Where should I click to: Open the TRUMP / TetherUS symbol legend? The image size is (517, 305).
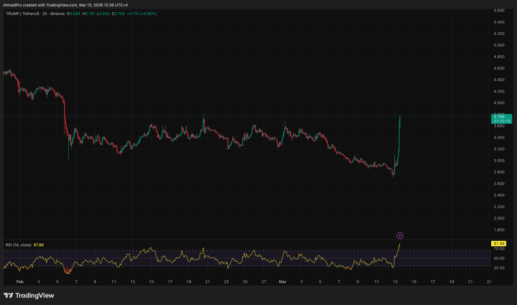(x=35, y=14)
